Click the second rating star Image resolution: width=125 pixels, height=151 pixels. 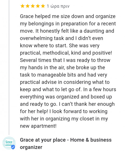click(x=28, y=6)
